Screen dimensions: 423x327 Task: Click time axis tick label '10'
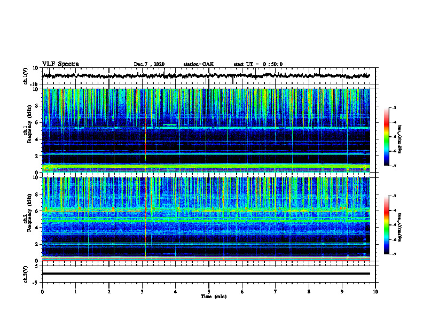tap(375, 292)
